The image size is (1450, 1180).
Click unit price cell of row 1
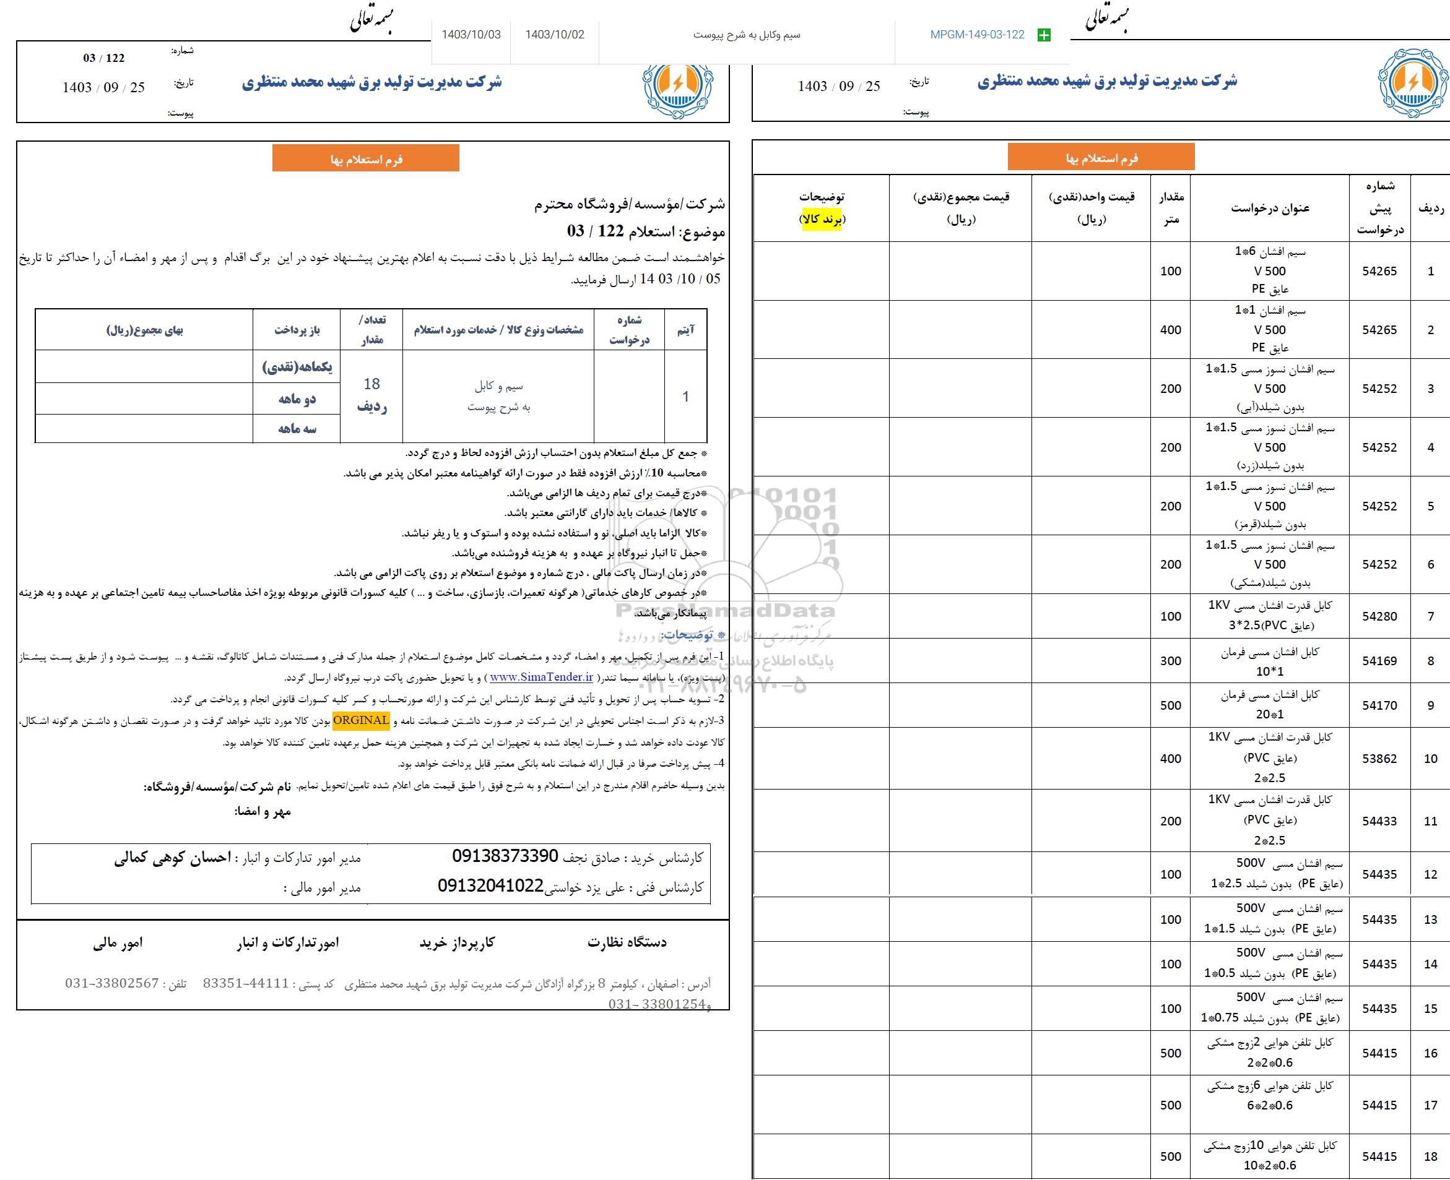pos(1091,271)
